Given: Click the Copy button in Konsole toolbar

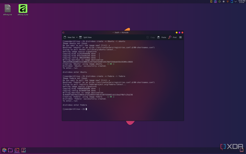Looking at the screenshot, I should (151, 38).
